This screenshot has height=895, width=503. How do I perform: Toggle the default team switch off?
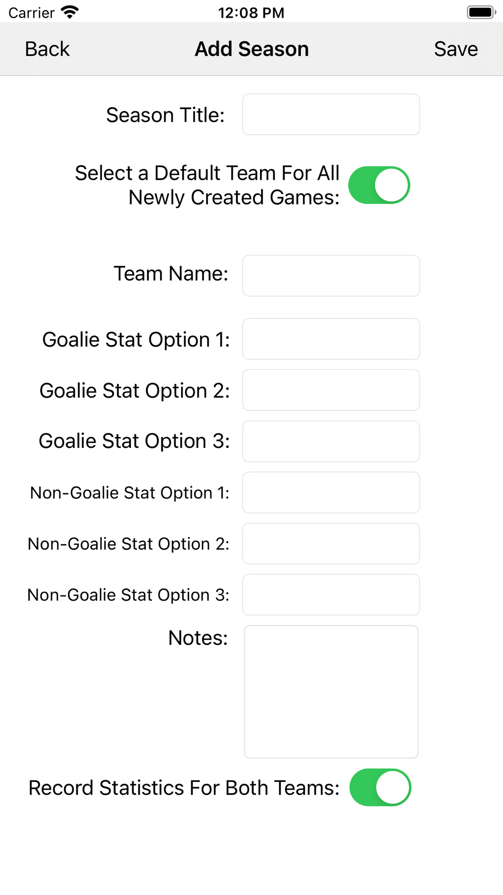pyautogui.click(x=379, y=185)
